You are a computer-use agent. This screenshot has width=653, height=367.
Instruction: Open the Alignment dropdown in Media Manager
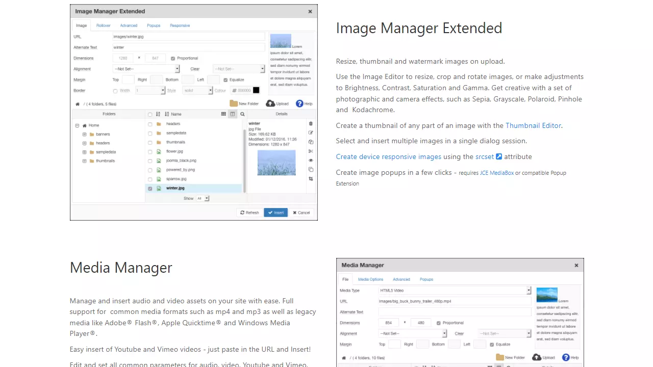pos(413,333)
